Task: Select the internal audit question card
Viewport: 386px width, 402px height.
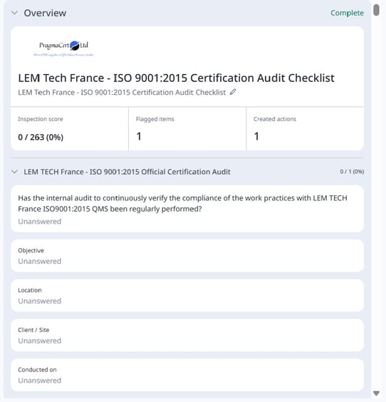Action: coord(187,209)
